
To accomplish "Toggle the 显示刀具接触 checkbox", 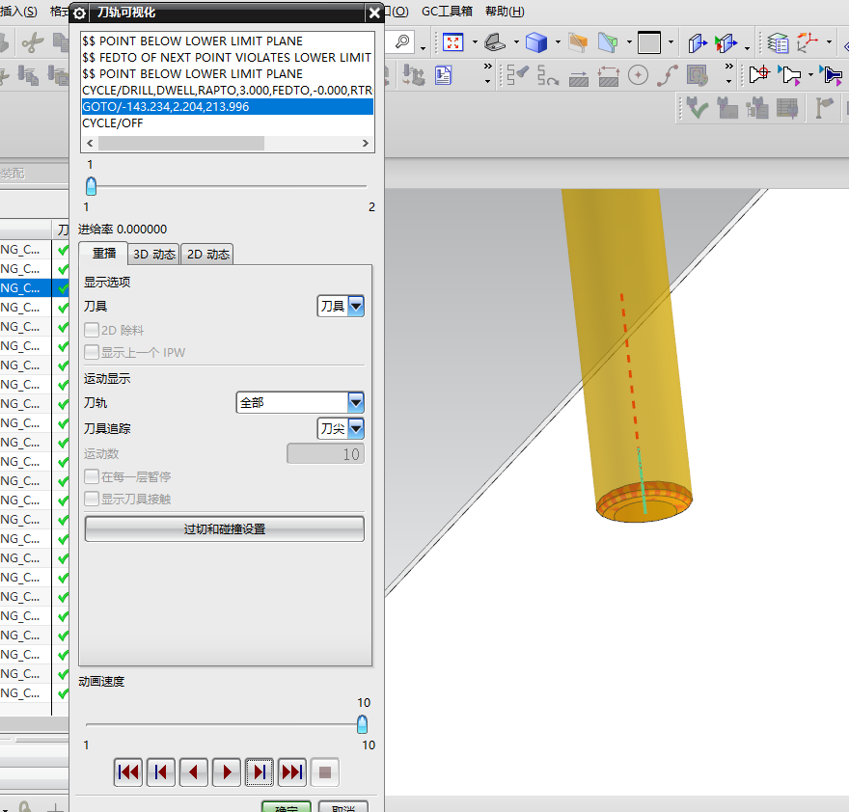I will point(92,498).
